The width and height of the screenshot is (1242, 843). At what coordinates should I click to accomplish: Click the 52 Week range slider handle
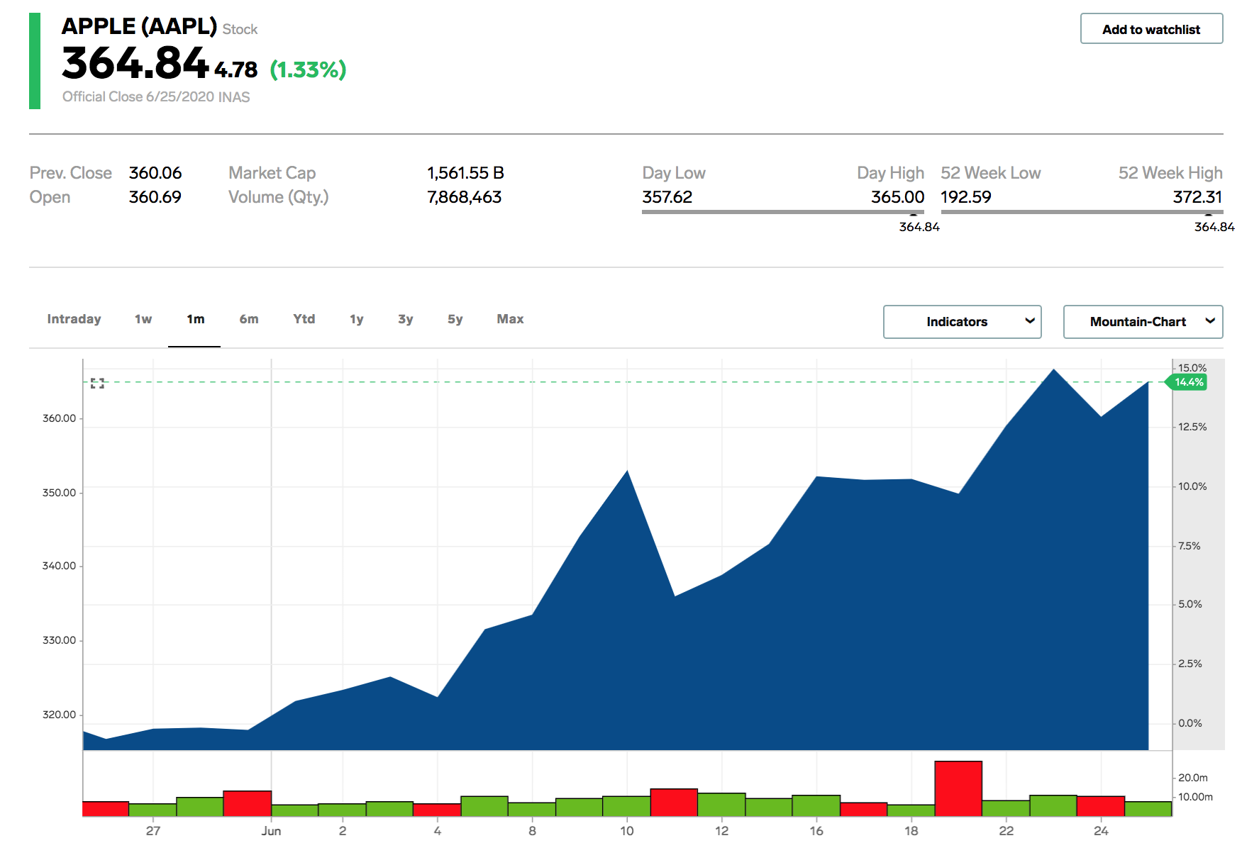point(1211,216)
